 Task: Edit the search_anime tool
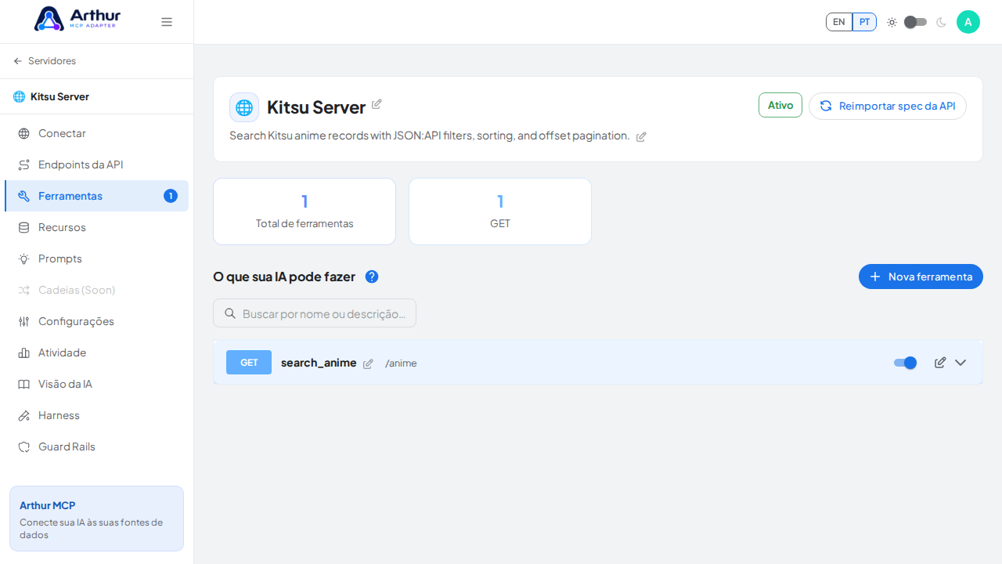click(x=940, y=363)
